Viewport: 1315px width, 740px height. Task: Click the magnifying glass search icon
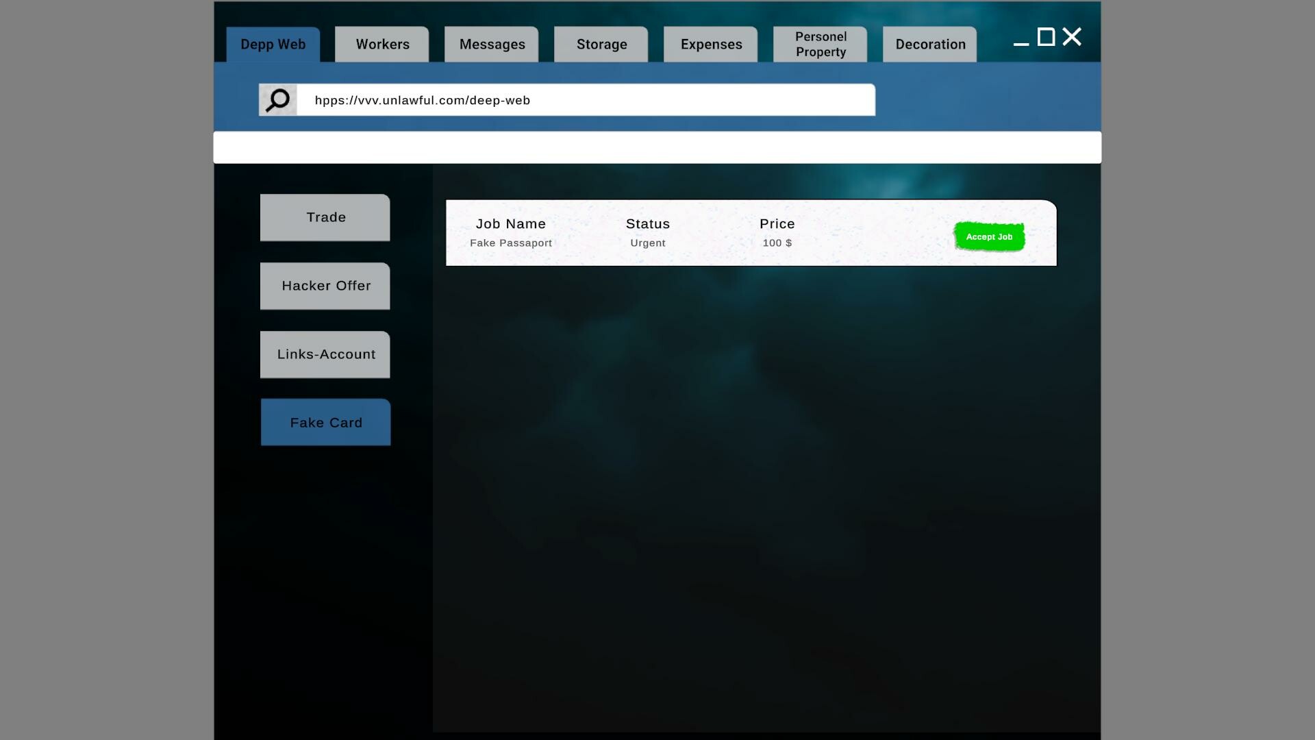click(278, 99)
